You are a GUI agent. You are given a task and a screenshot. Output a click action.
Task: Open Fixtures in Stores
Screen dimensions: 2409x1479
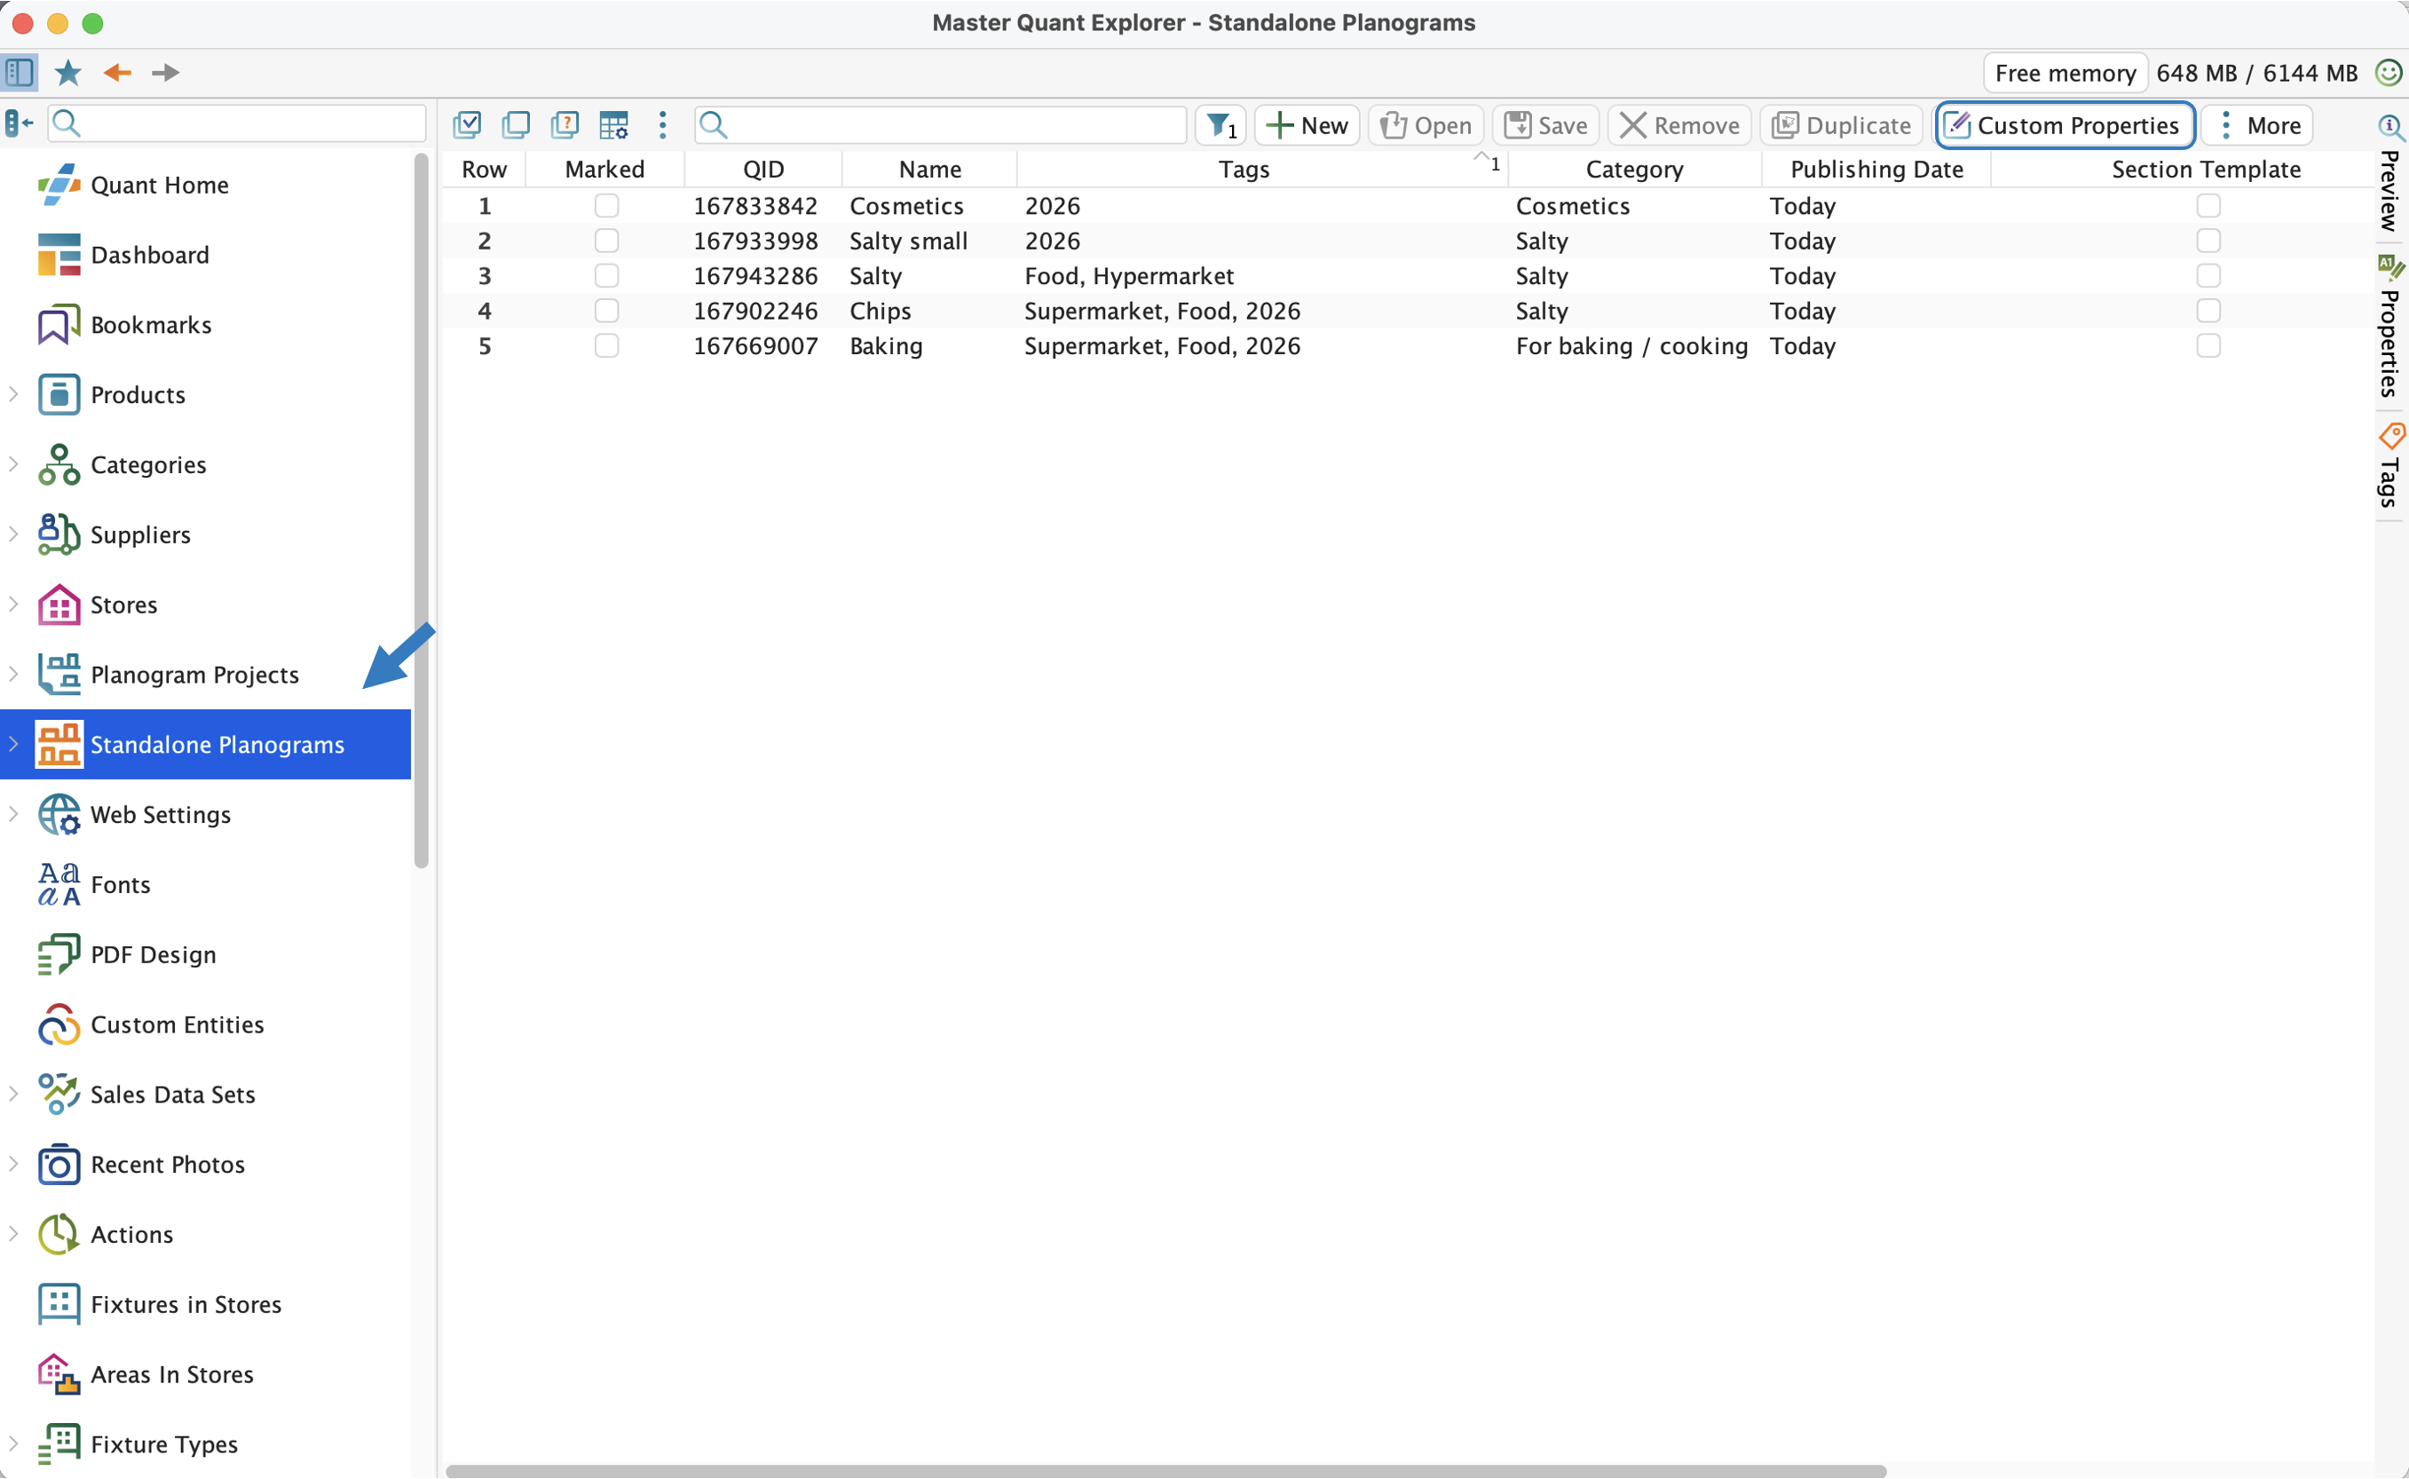pos(186,1305)
